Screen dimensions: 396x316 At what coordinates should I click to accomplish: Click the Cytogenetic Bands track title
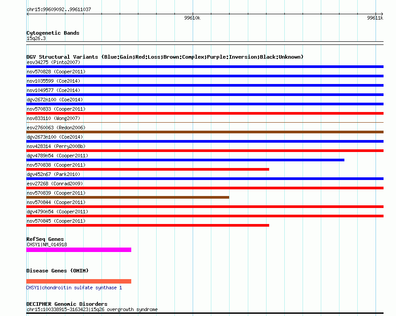[x=53, y=33]
